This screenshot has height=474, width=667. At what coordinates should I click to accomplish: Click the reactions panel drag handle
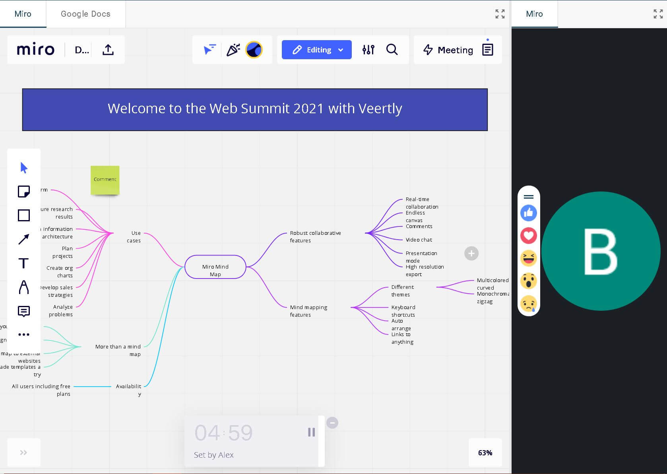click(529, 197)
